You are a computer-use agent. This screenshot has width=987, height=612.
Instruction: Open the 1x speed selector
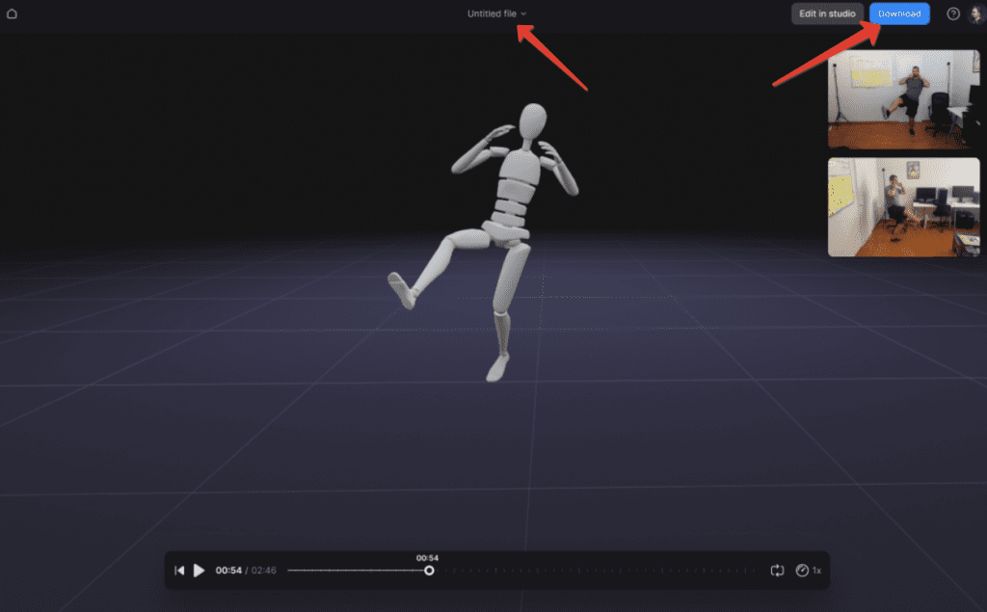point(816,571)
